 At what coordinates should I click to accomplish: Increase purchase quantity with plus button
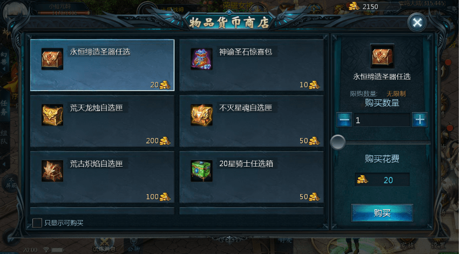click(420, 120)
